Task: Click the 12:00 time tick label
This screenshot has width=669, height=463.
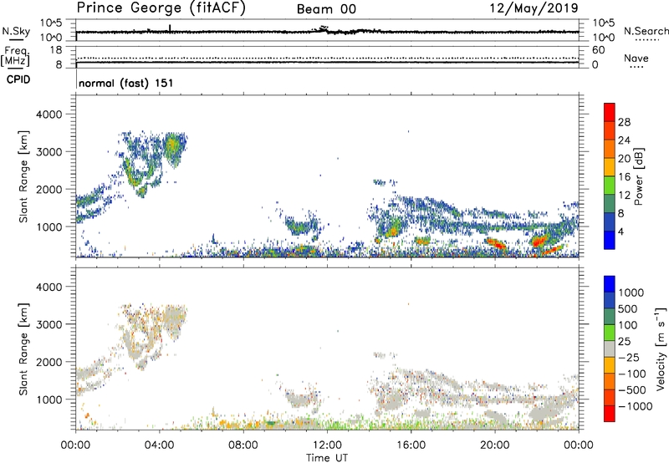Action: pos(327,445)
